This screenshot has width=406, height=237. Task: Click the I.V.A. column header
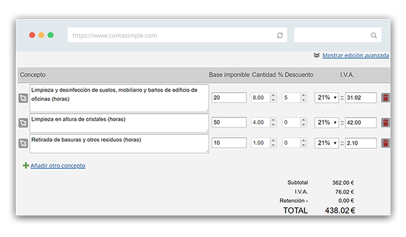coord(347,75)
